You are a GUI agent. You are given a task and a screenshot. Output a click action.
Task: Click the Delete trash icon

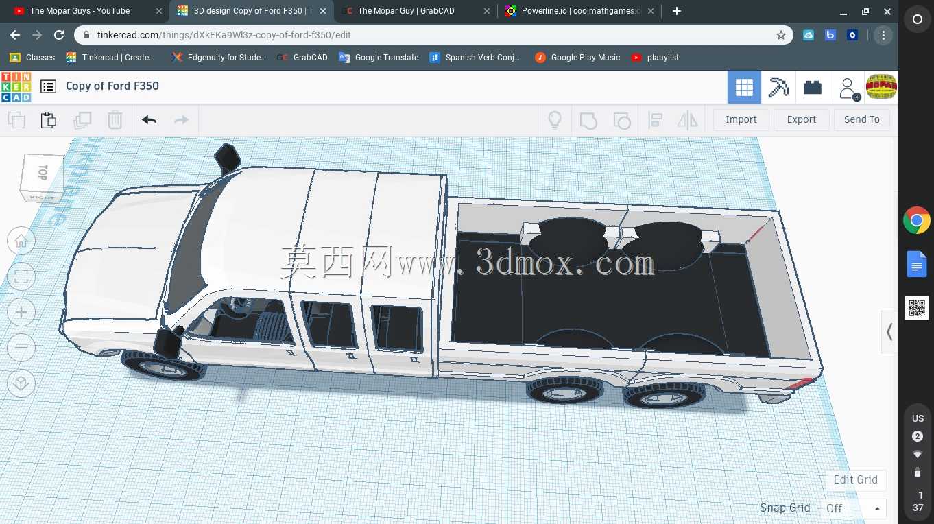coord(115,120)
